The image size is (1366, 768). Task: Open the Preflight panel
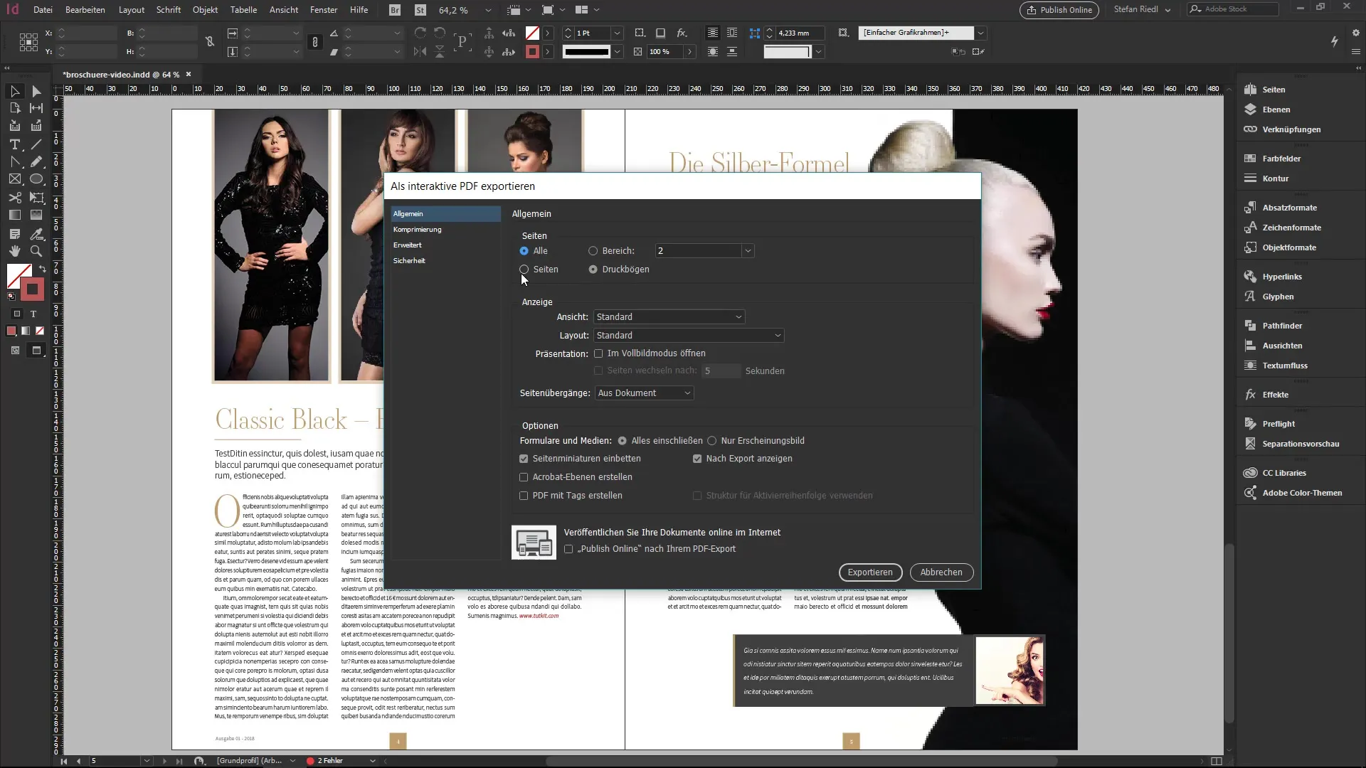[x=1278, y=424]
